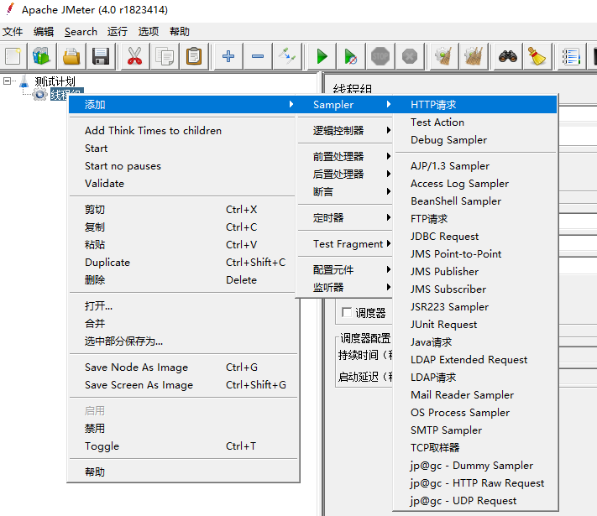597x516 pixels.
Task: Expand the 前置处理器 submenu
Action: pos(345,156)
